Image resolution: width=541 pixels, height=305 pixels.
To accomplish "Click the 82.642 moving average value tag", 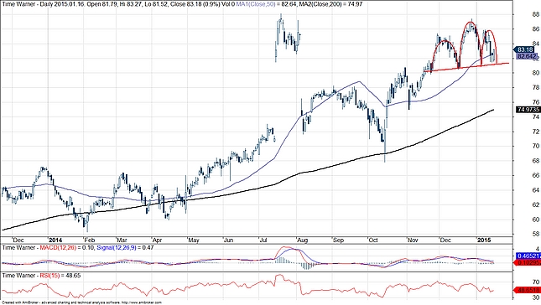I will pos(527,56).
